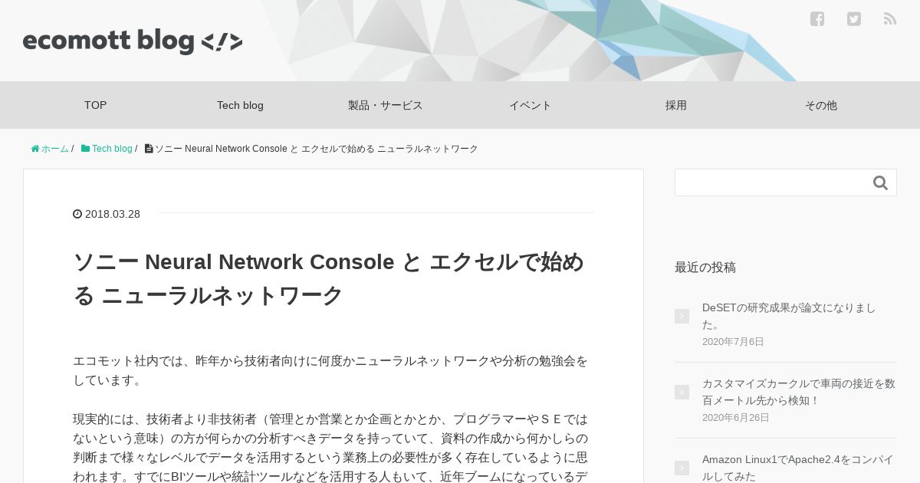Click the clock icon beside 2018.03.28

point(77,214)
